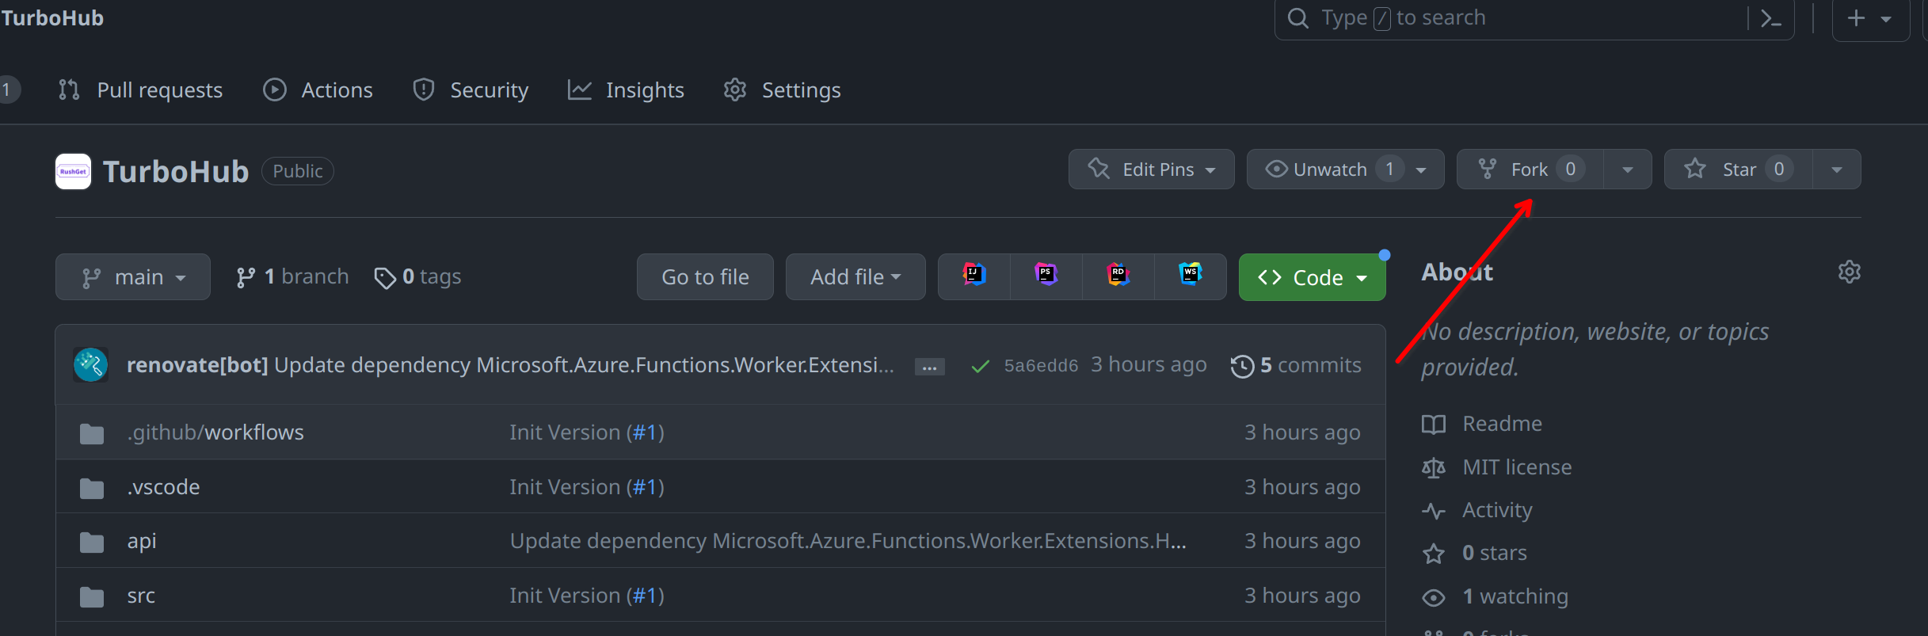
Task: Open PhpStorm JetBrains toolbox icon
Action: [x=1046, y=275]
